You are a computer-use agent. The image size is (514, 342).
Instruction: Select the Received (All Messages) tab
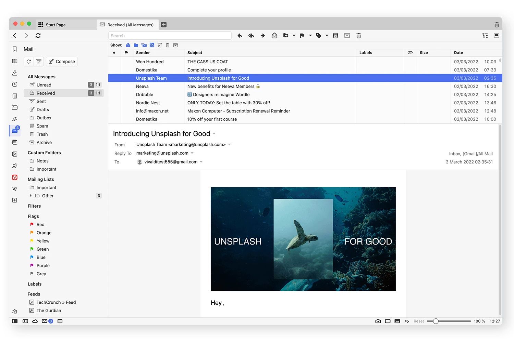pos(128,25)
